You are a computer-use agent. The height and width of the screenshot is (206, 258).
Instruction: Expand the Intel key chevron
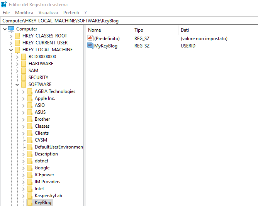point(23,189)
